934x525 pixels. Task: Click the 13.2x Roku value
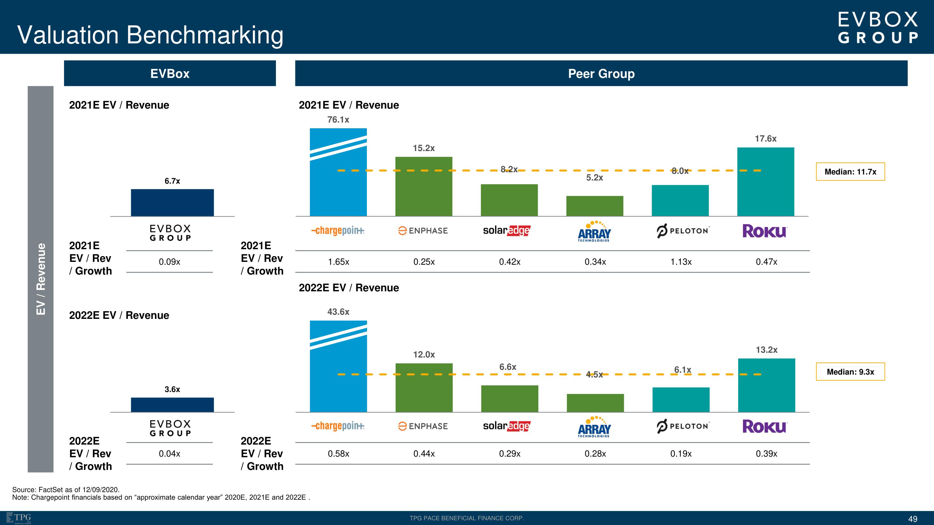[x=766, y=350]
